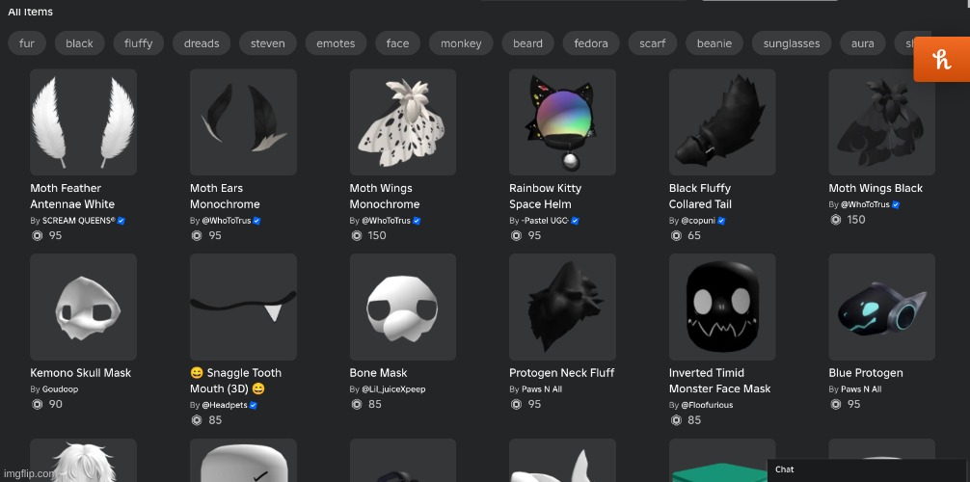This screenshot has width=970, height=482.
Task: Open creator @Floofurious profile link
Action: pyautogui.click(x=707, y=405)
